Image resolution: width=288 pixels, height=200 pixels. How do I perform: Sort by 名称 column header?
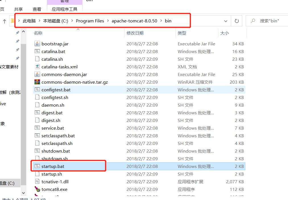tap(38, 33)
